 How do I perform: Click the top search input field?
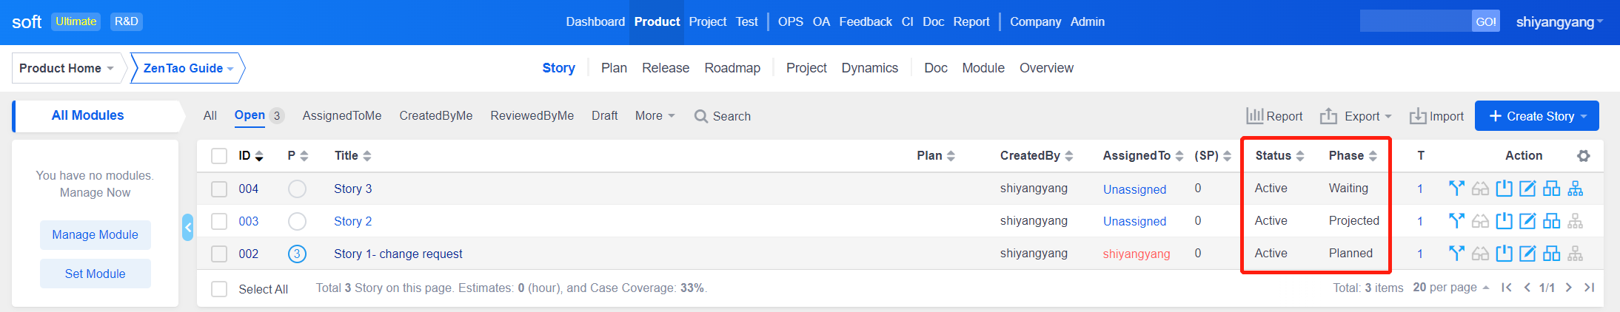(x=1414, y=21)
